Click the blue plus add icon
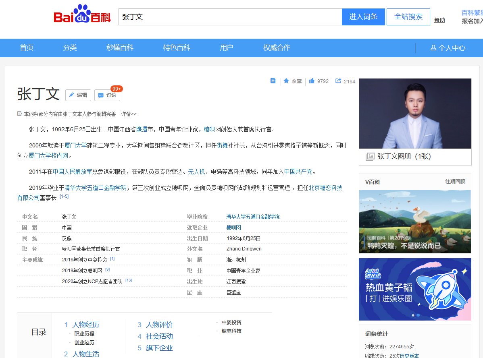The width and height of the screenshot is (483, 358). coord(273,81)
